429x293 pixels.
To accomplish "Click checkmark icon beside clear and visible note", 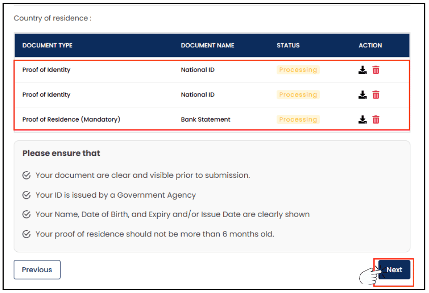I will [x=27, y=175].
